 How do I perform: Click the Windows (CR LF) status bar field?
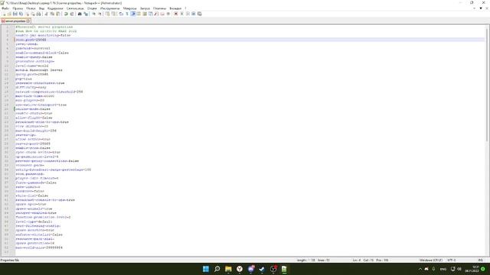pyautogui.click(x=430, y=260)
